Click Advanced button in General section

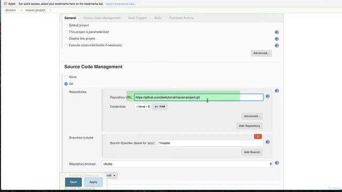pos(261,53)
